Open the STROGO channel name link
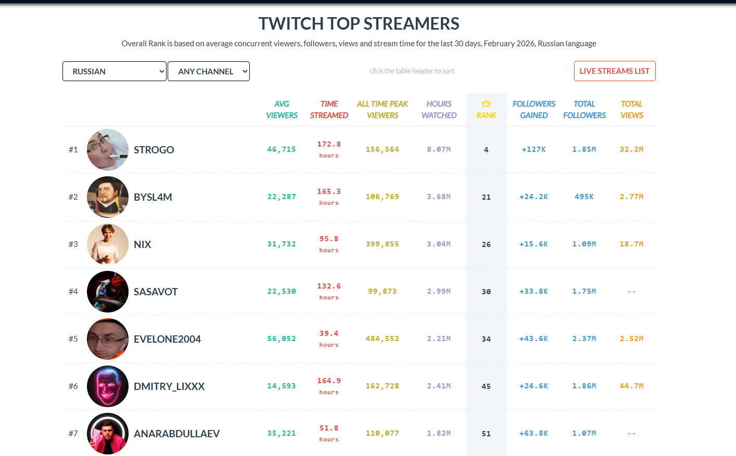The image size is (736, 456). [154, 150]
